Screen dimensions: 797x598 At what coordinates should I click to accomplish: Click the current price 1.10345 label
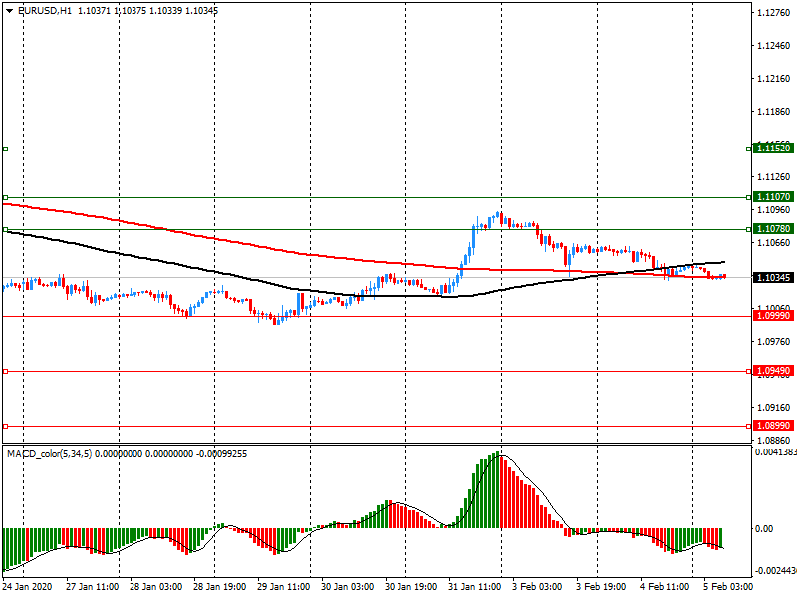(773, 277)
